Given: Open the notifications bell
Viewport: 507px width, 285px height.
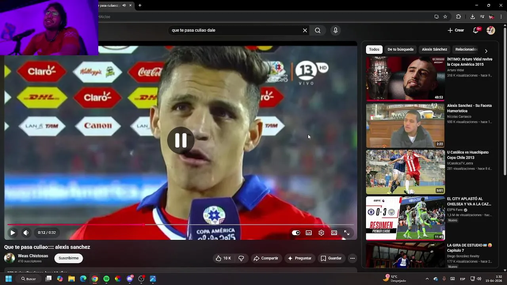Looking at the screenshot, I should 476,30.
